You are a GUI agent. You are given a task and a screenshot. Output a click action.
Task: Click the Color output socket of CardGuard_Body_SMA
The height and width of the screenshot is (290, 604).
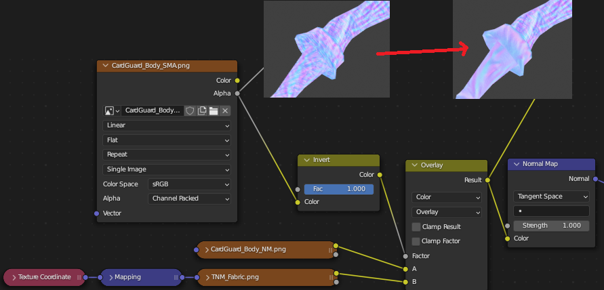pos(237,81)
